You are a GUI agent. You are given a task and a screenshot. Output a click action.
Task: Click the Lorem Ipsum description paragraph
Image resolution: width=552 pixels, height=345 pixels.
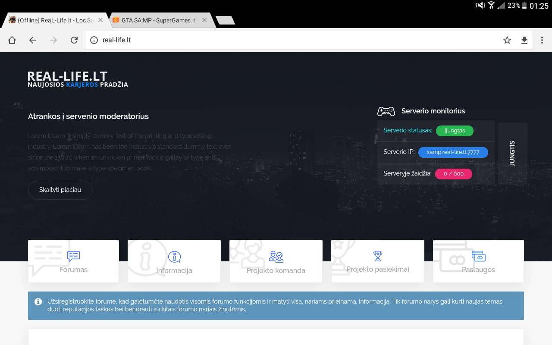tap(129, 152)
